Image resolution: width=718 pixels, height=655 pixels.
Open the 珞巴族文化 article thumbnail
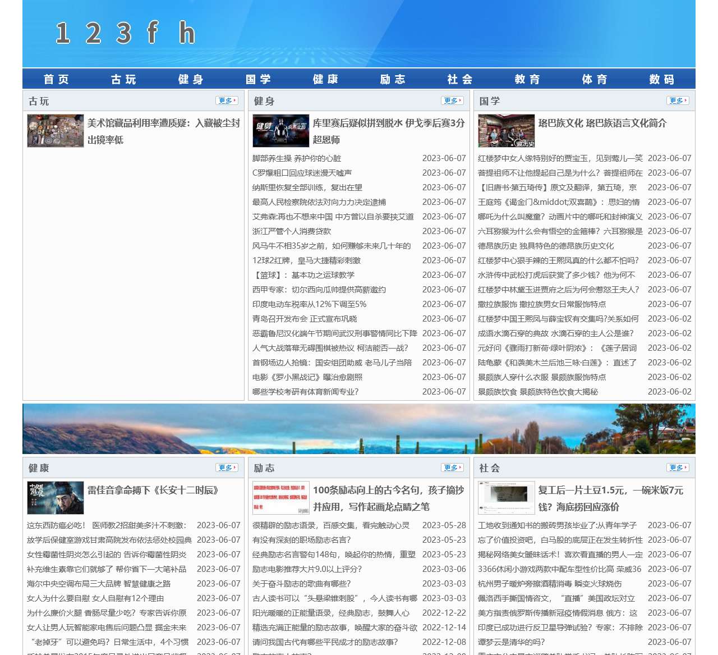(x=507, y=131)
